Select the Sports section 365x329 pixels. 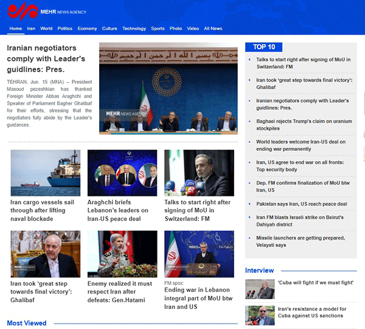click(x=158, y=29)
